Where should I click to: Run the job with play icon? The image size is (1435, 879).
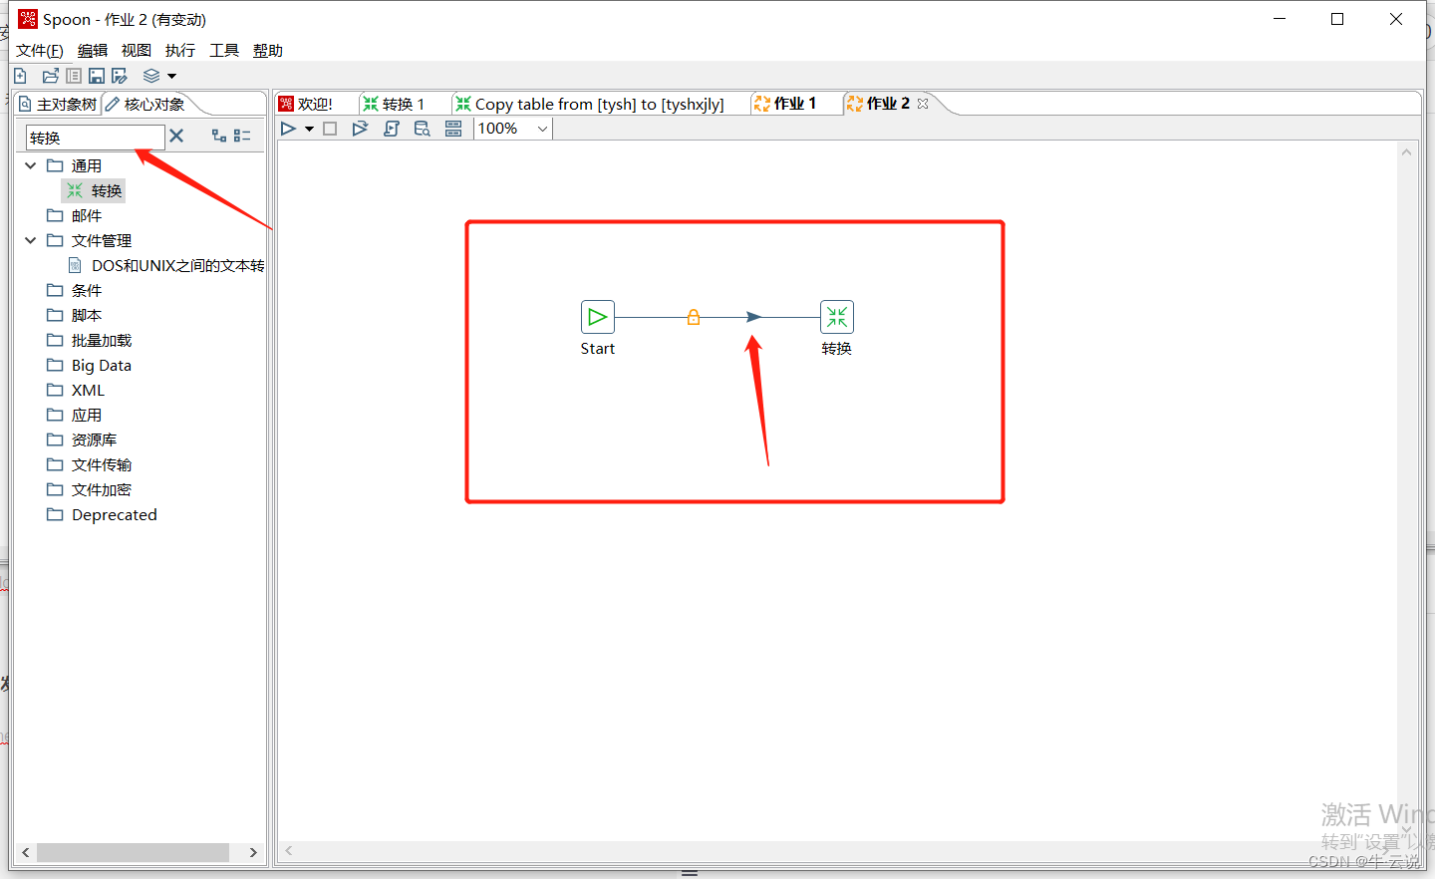(288, 129)
